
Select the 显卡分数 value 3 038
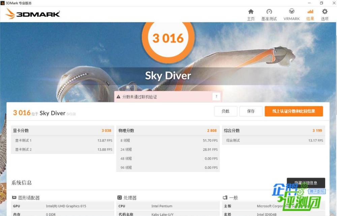point(106,131)
